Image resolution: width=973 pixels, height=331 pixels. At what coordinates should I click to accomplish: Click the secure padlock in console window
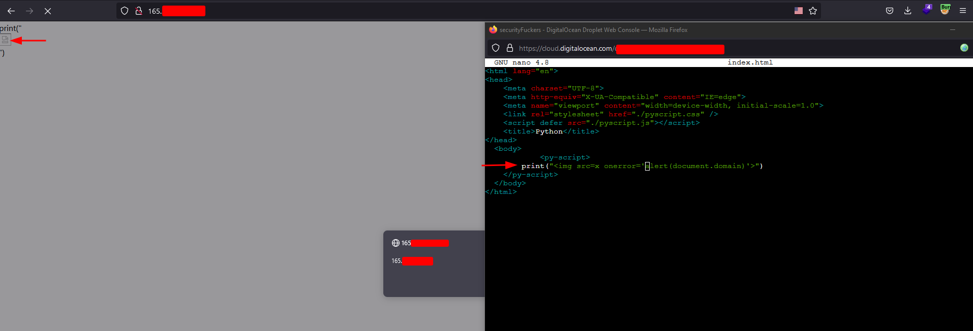point(510,48)
